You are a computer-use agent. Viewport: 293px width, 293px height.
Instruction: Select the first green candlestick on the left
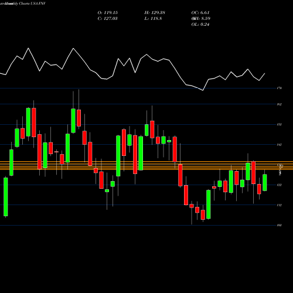[x=6, y=197]
